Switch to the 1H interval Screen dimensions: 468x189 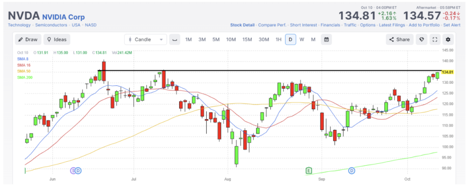point(278,40)
